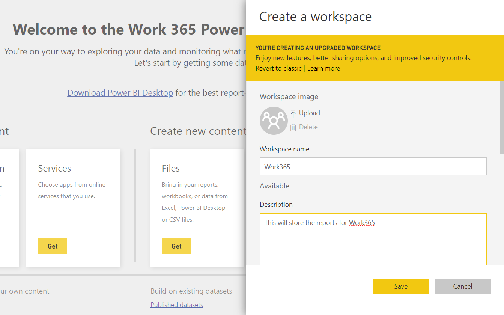
Task: Click the Files card title
Action: click(x=171, y=169)
